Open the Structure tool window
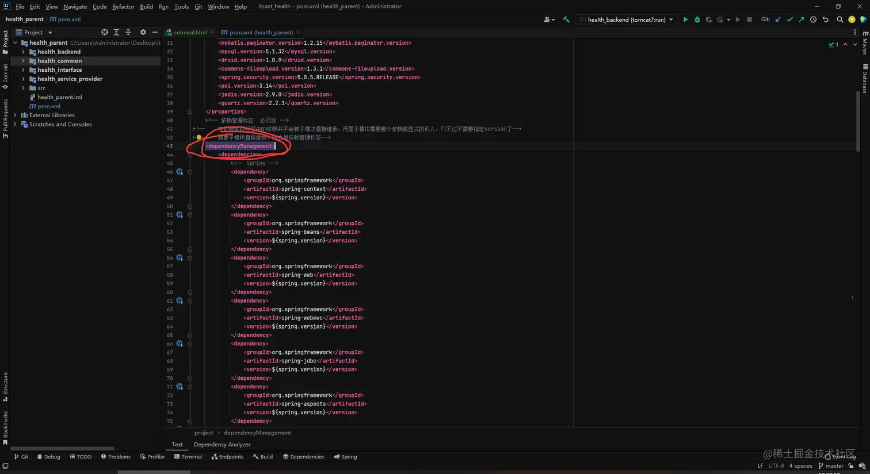The image size is (870, 474). tap(5, 387)
